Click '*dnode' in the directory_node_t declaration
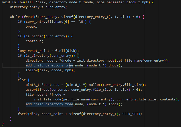 coord(65,61)
